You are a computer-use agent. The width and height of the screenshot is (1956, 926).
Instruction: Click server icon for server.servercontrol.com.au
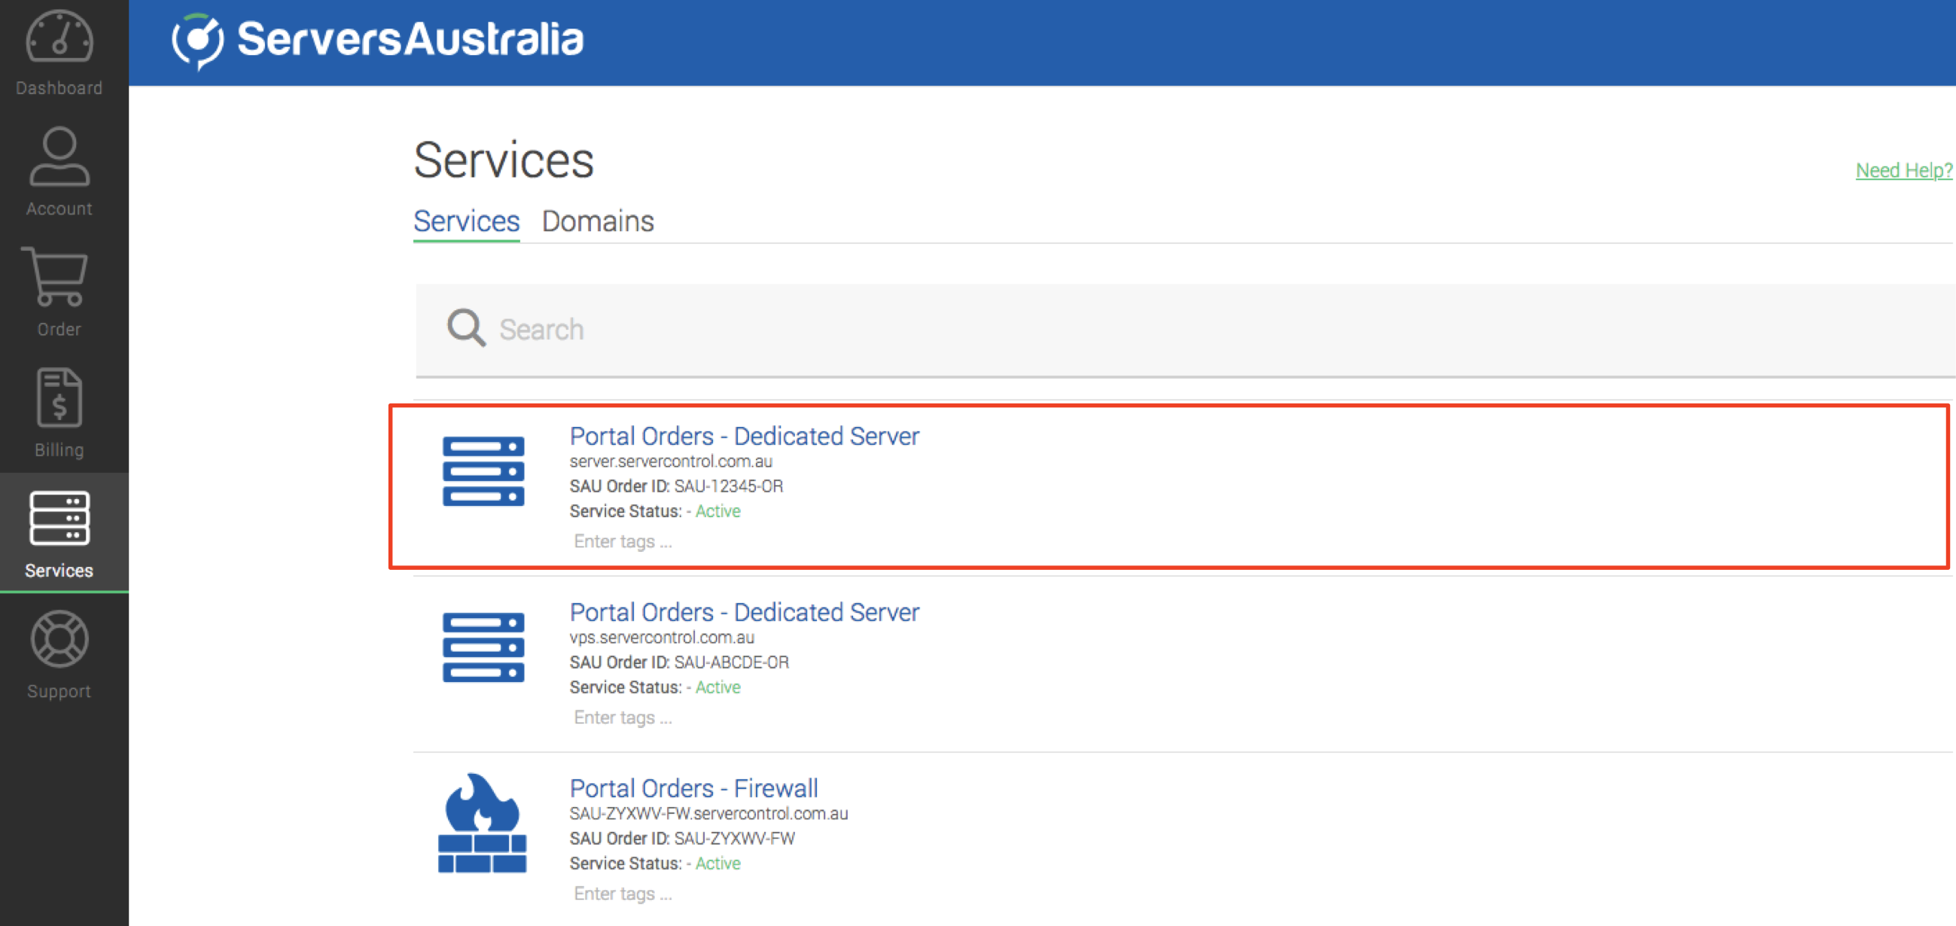coord(483,471)
